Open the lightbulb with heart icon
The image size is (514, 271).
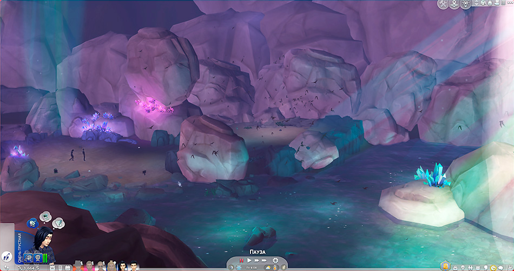pyautogui.click(x=465, y=4)
